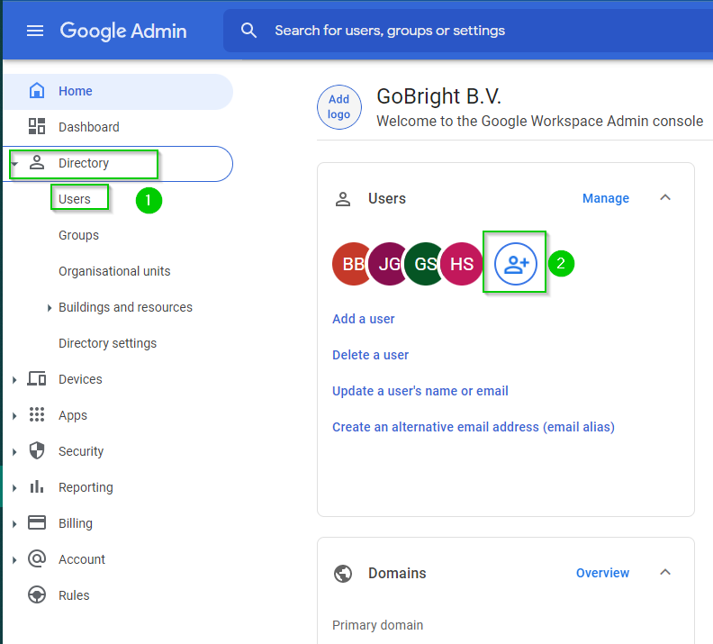The image size is (713, 644).
Task: Click the Account at-sign icon
Action: (x=37, y=558)
